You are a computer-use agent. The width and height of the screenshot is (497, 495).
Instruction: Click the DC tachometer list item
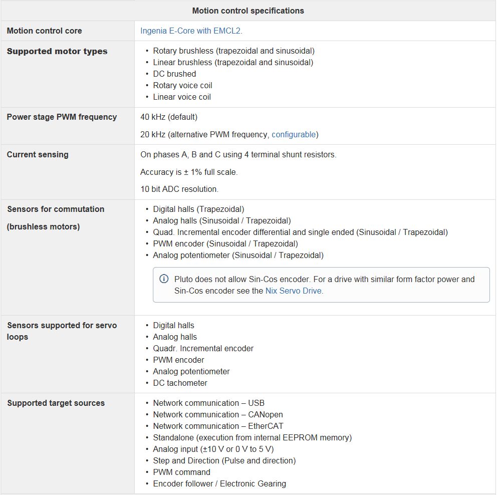[180, 383]
